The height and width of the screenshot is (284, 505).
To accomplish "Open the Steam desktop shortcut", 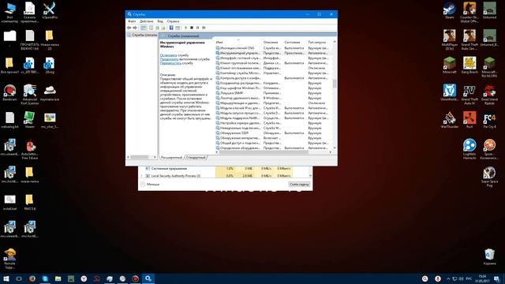I will [449, 10].
